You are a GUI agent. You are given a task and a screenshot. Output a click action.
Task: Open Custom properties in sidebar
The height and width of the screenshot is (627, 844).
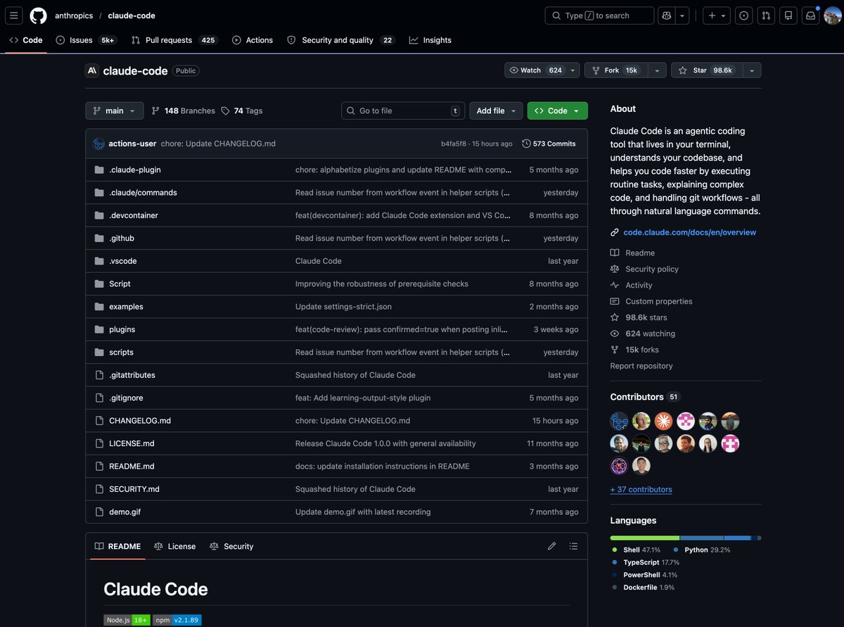tap(659, 301)
